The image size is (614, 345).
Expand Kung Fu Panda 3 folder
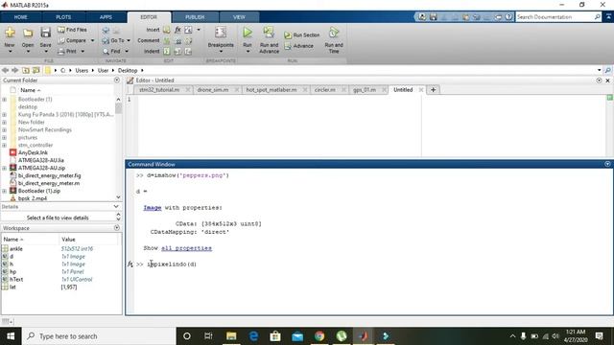click(4, 115)
